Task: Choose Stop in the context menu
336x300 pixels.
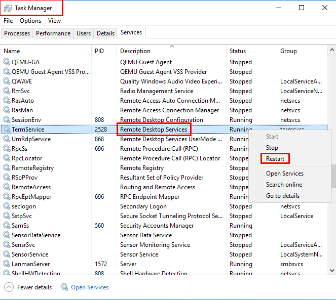Action: coord(272,148)
